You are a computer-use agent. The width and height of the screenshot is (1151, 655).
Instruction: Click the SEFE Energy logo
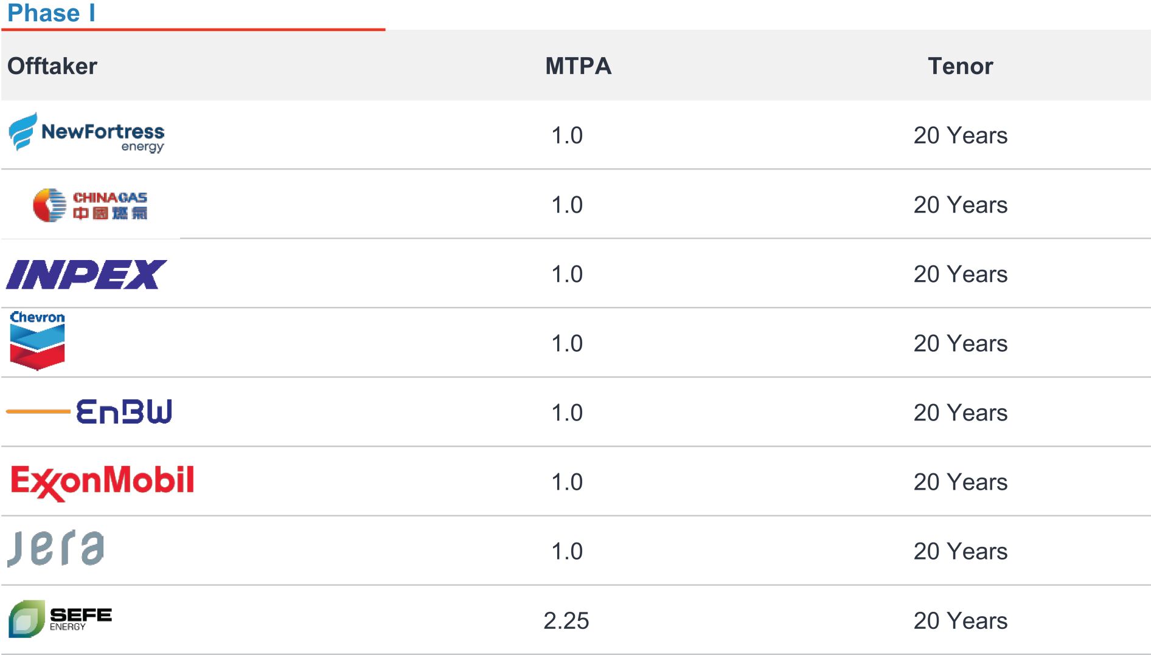click(60, 619)
